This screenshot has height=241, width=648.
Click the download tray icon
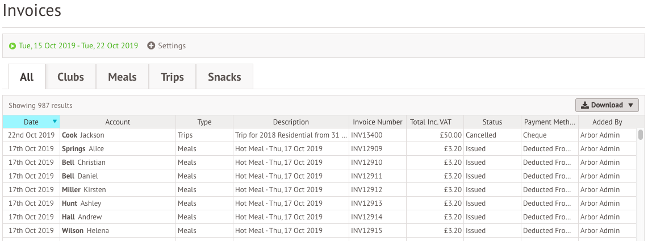pos(585,105)
